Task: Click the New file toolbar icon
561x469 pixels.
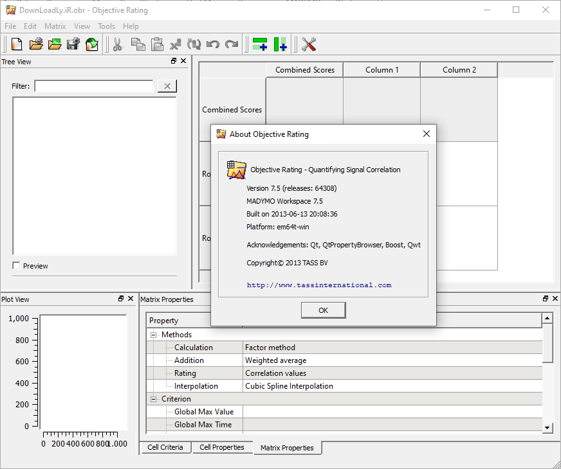Action: (17, 44)
